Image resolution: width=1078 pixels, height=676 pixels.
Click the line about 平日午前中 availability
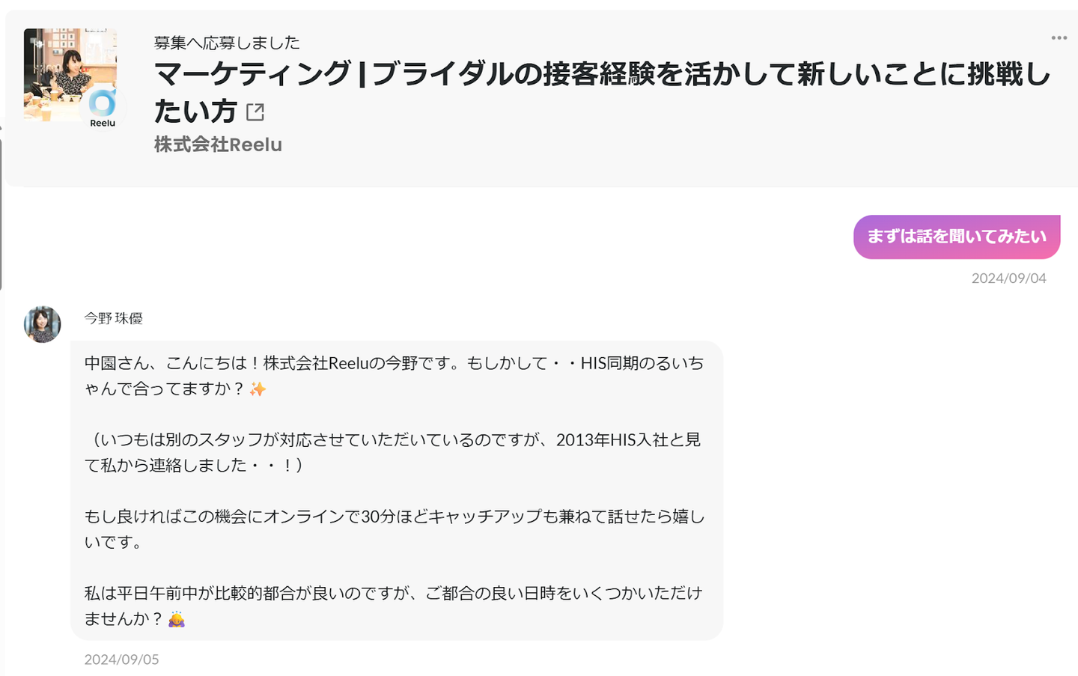(x=394, y=594)
